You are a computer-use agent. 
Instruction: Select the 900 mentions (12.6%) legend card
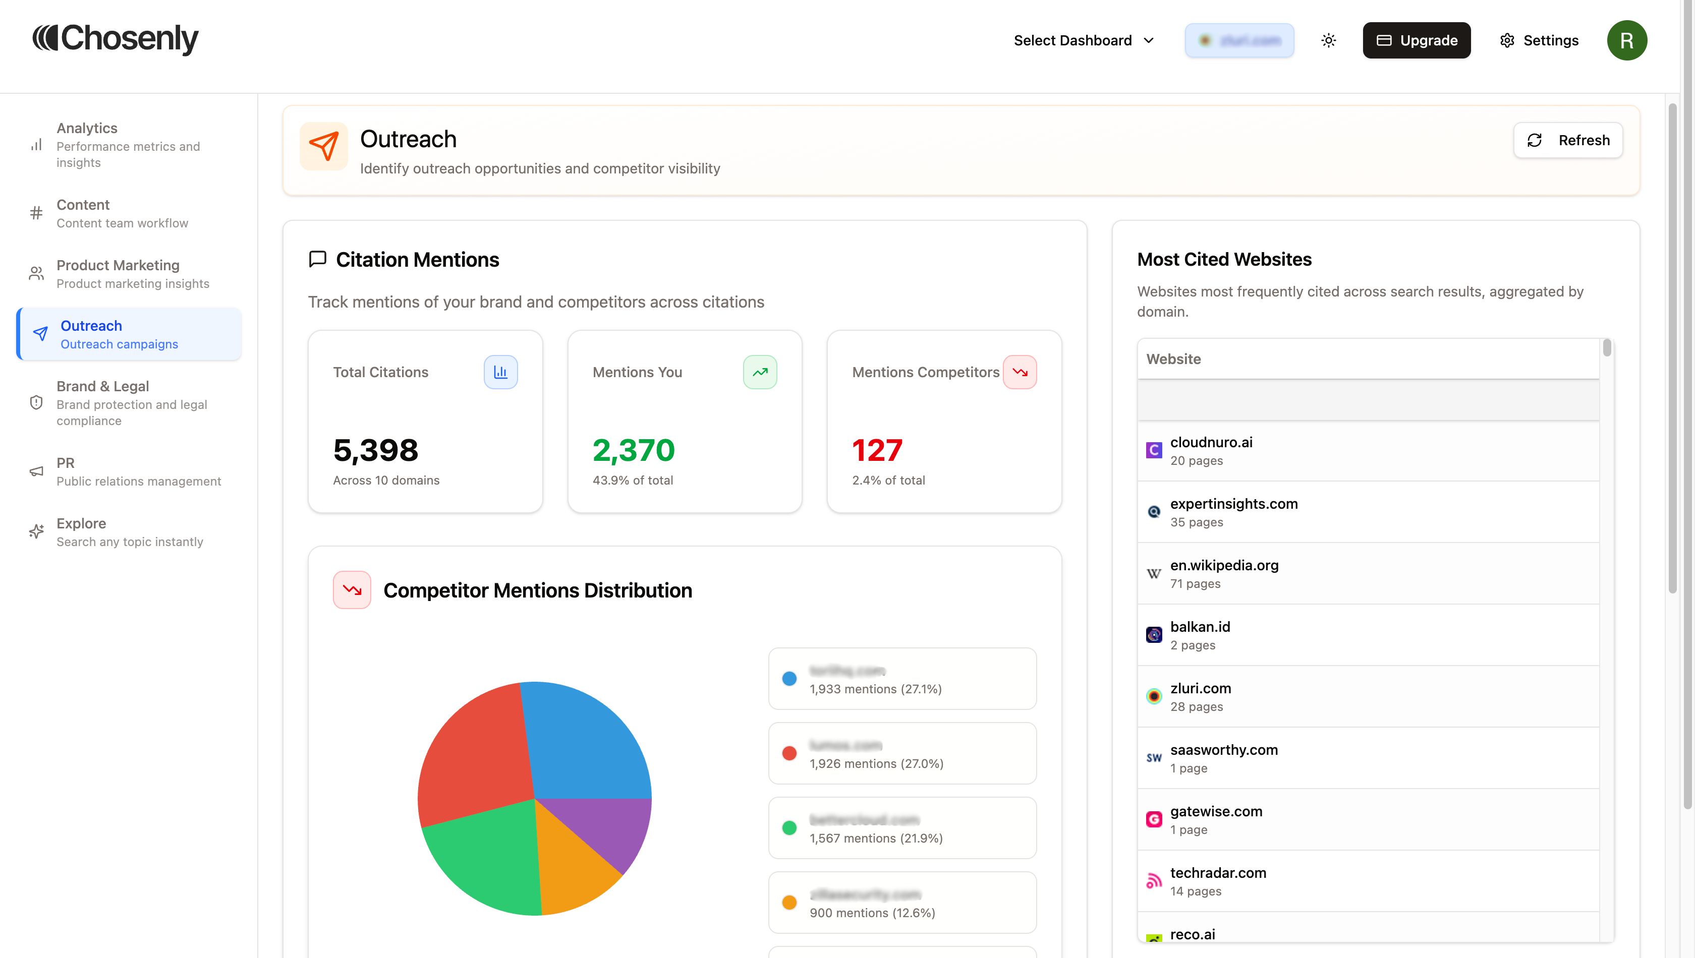point(902,903)
